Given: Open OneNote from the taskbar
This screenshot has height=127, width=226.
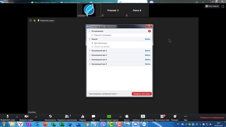Looking at the screenshot, I should click(x=29, y=124).
